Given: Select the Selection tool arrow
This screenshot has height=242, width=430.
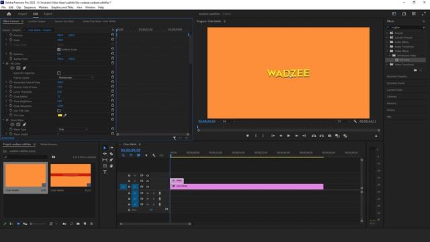Looking at the screenshot, I should point(105,148).
